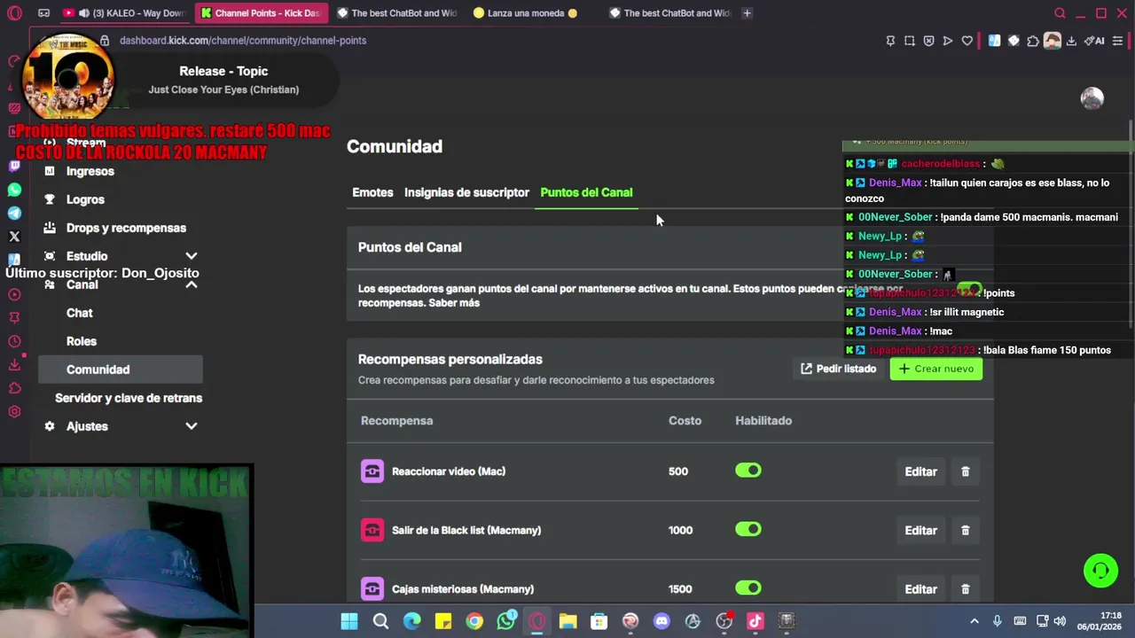Image resolution: width=1135 pixels, height=638 pixels.
Task: Open Windows Start menu
Action: pyautogui.click(x=349, y=621)
